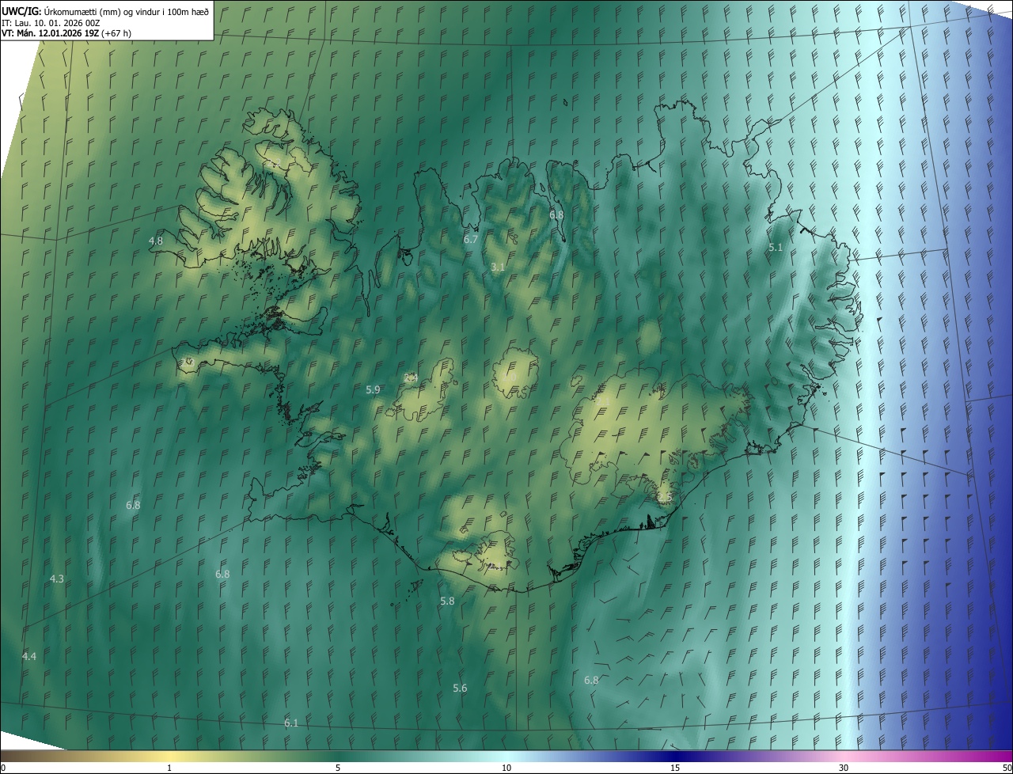Click the map value 5.9 in west Iceland
Image resolution: width=1013 pixels, height=774 pixels.
(x=373, y=390)
